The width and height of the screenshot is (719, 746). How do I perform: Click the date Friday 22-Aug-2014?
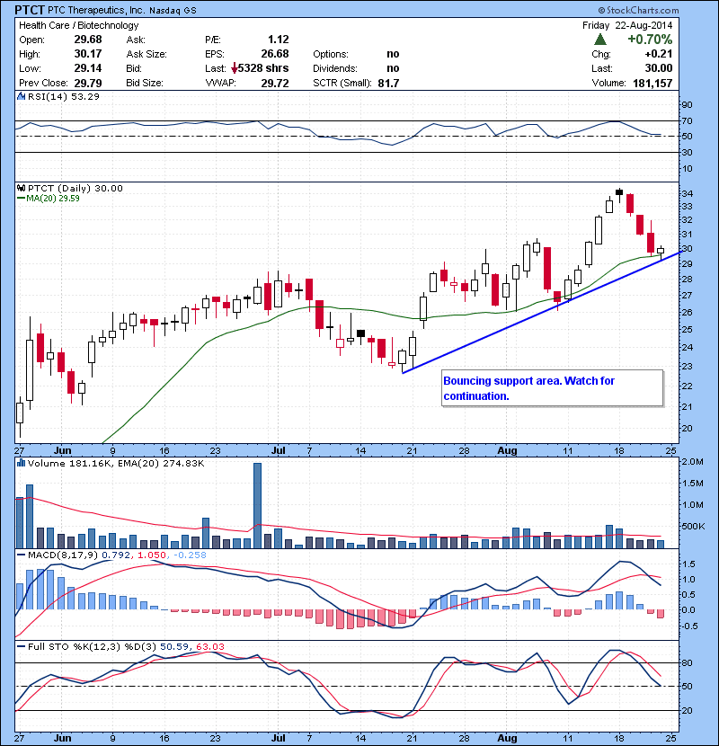[x=627, y=25]
